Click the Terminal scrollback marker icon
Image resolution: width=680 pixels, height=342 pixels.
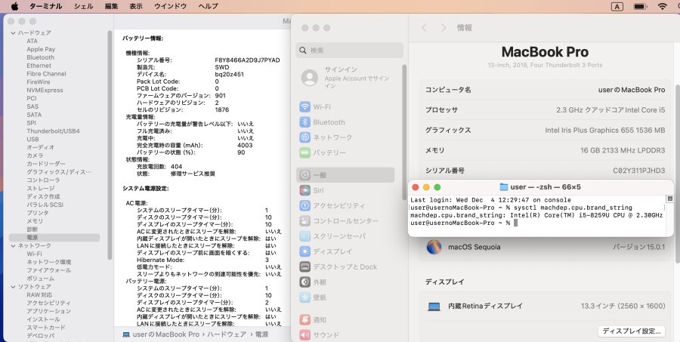[669, 199]
